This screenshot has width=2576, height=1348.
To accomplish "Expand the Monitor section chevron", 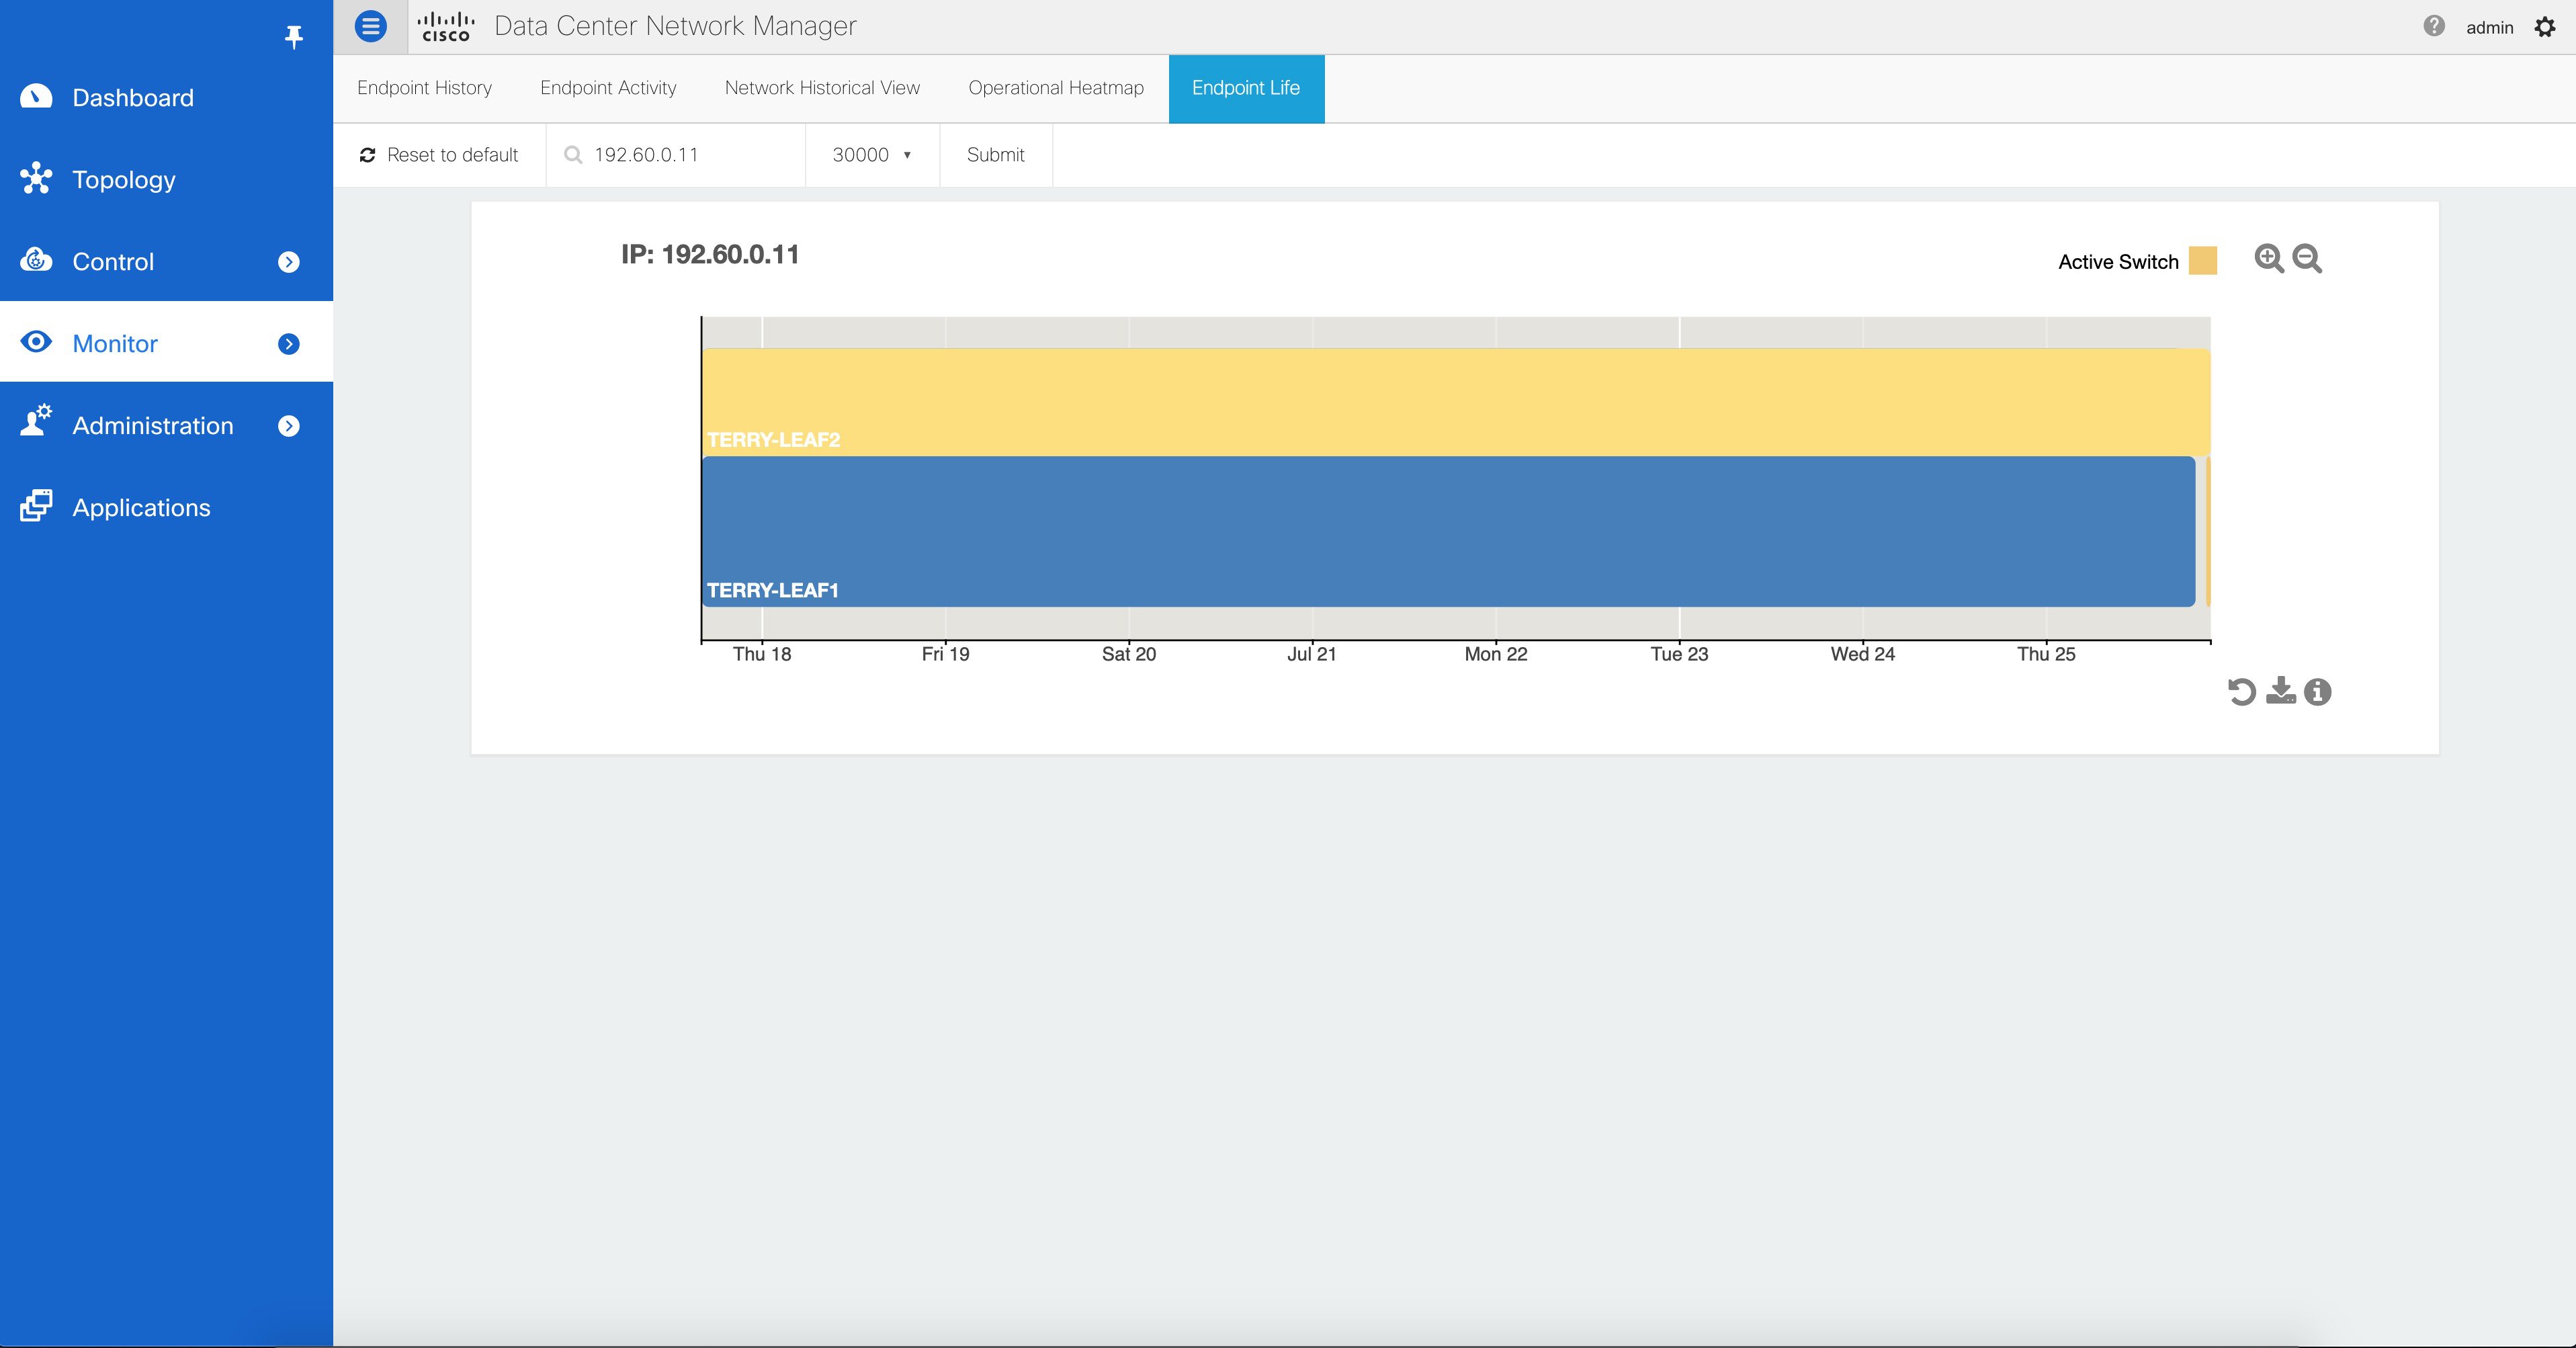I will click(289, 343).
